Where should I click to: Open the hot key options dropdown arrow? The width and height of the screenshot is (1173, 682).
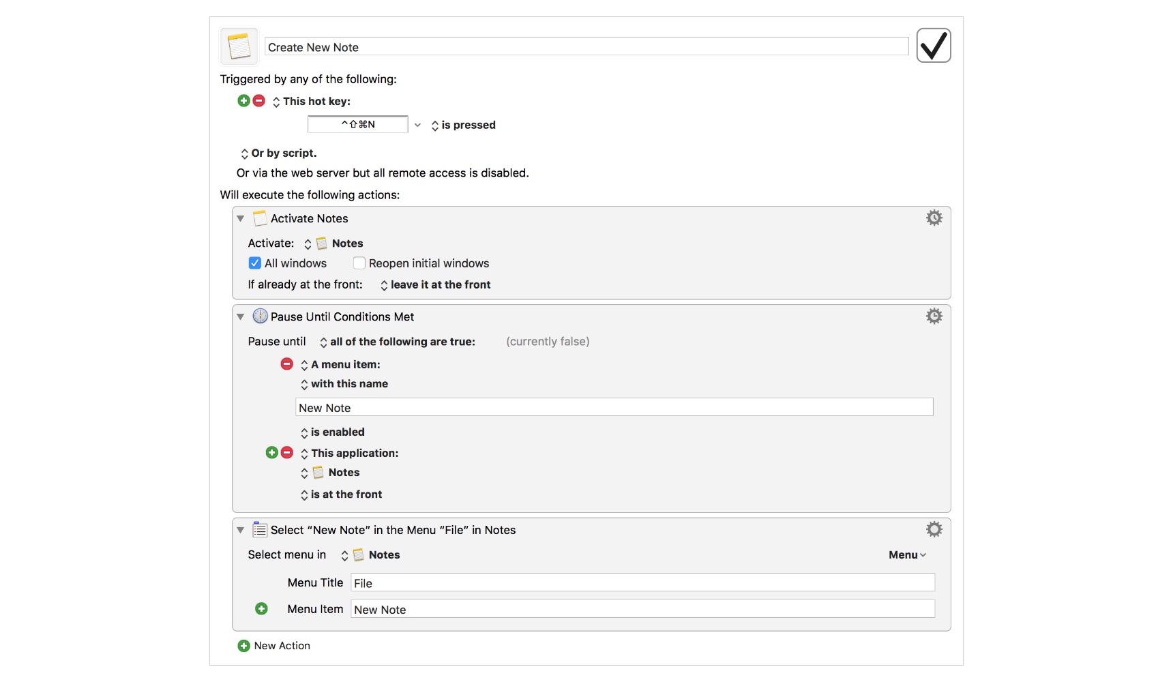pyautogui.click(x=417, y=125)
